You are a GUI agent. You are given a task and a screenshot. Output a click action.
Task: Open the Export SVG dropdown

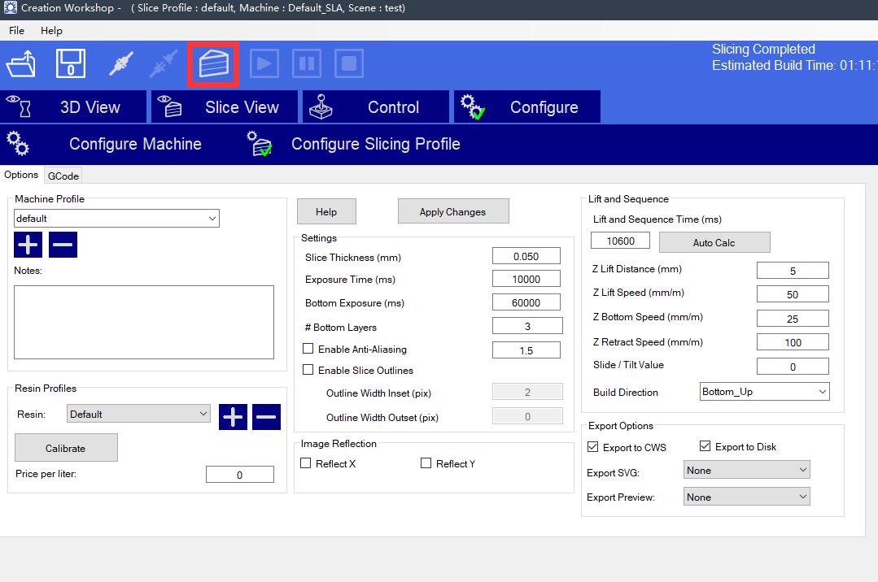pos(746,470)
